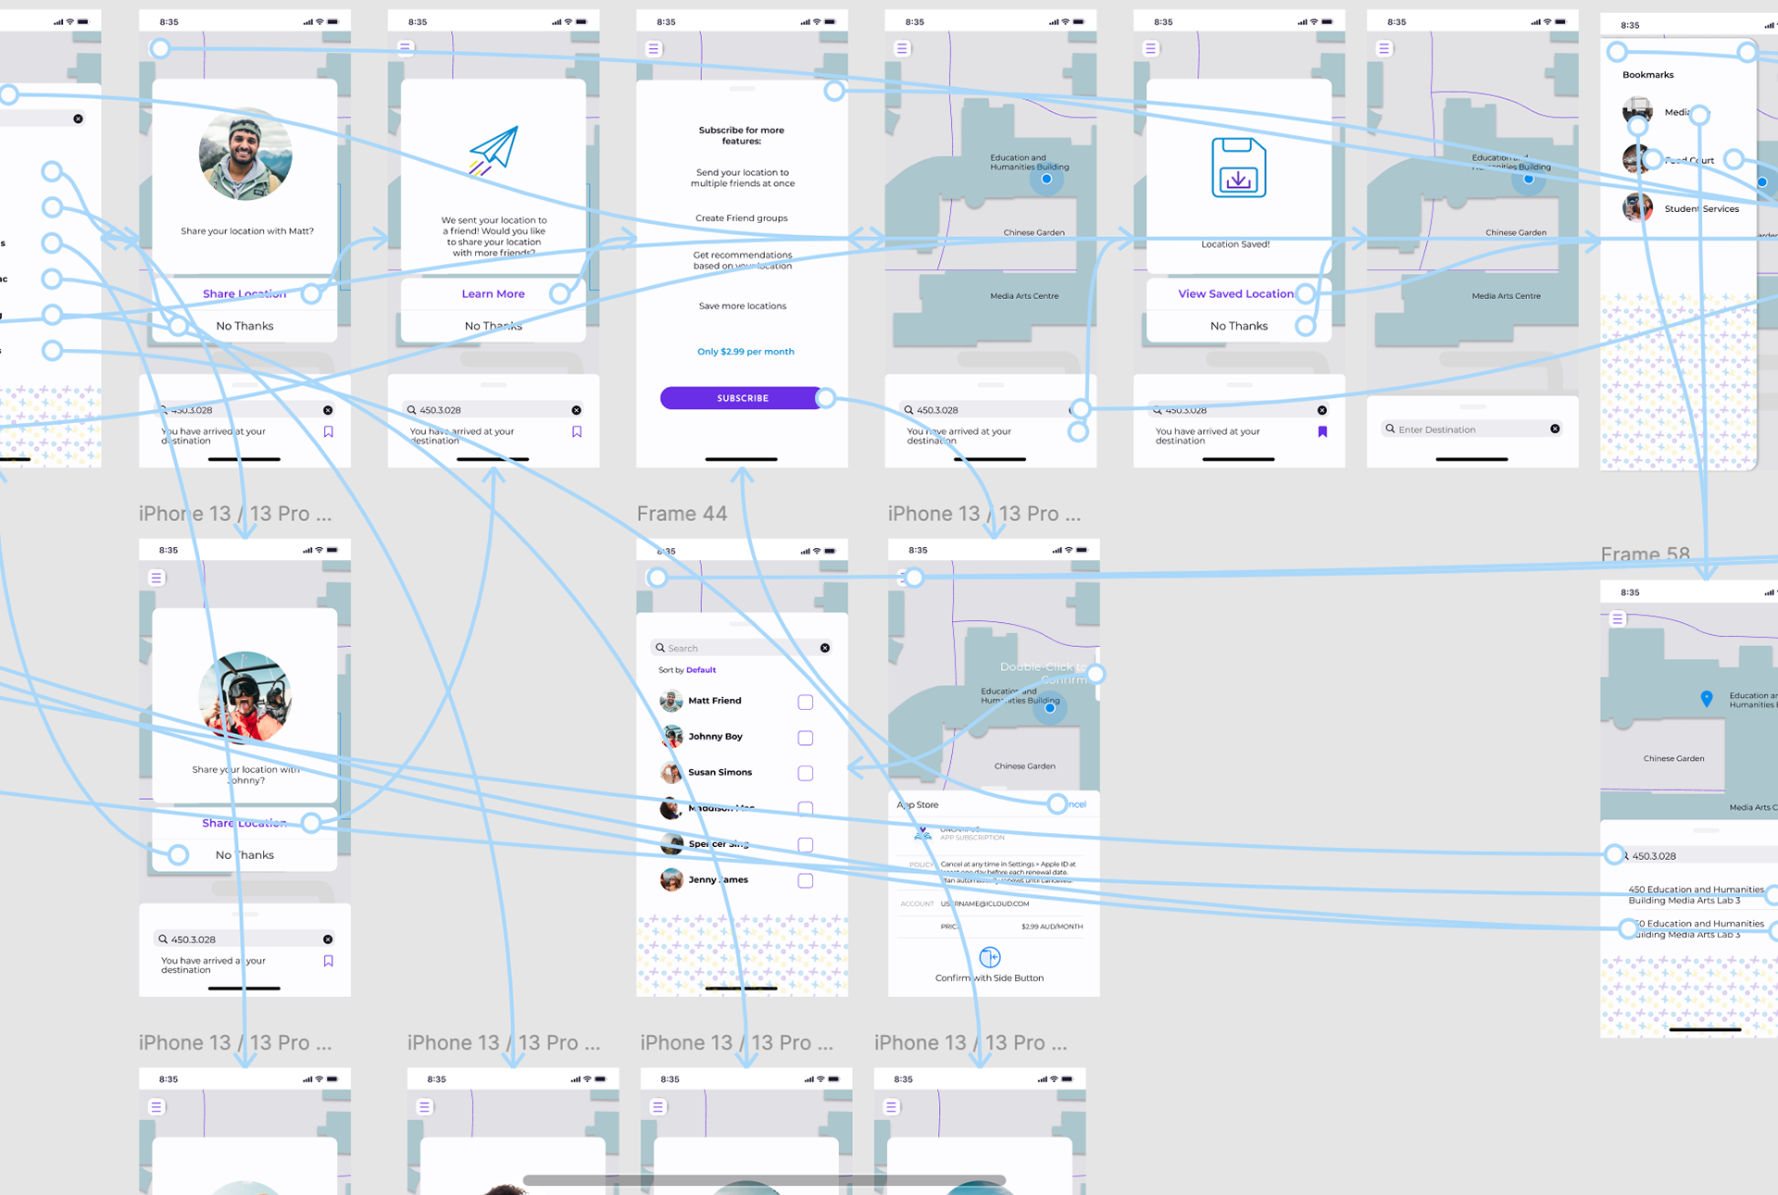Click the 'Learn More' button
The width and height of the screenshot is (1778, 1195).
[x=494, y=293]
